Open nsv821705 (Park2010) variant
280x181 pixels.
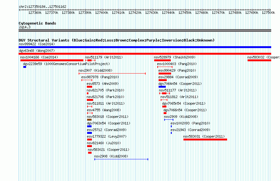105,90
